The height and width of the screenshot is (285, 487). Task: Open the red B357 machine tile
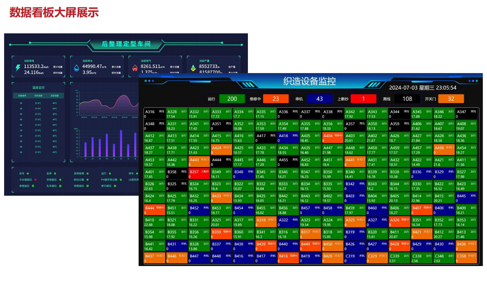(199, 174)
